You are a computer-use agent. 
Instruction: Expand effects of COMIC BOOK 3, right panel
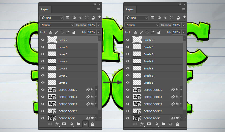181,104
